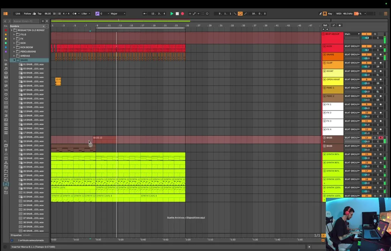391x251 pixels.
Task: Solo the SNARE track
Action: coord(375,54)
